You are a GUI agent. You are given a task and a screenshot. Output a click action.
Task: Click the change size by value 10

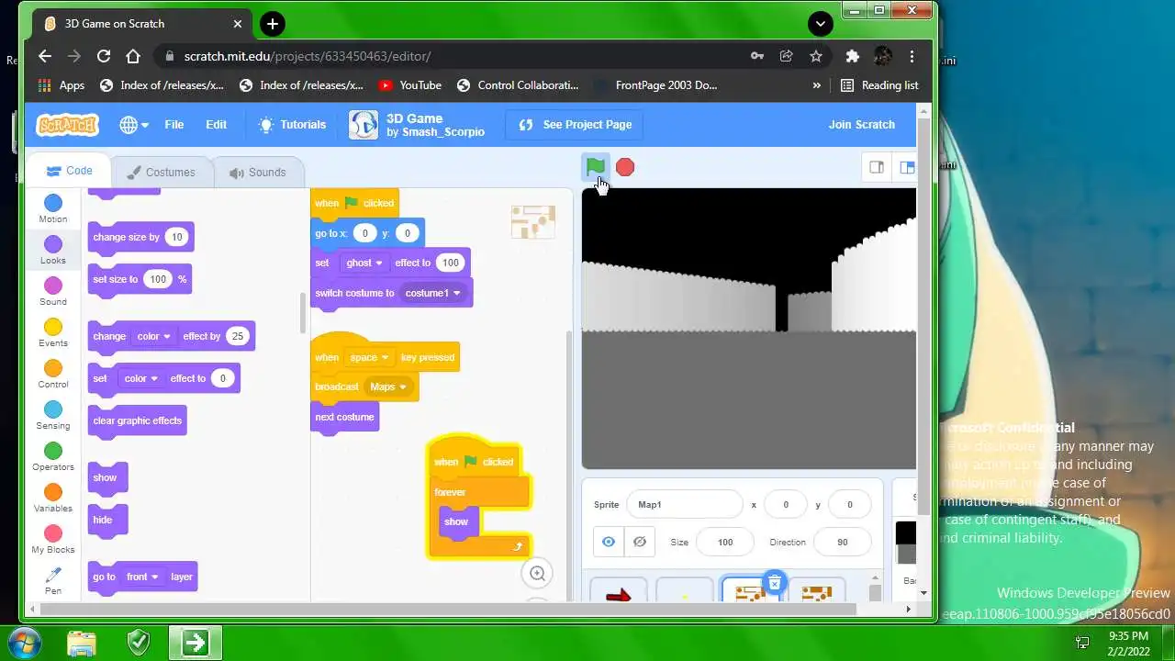pos(176,237)
